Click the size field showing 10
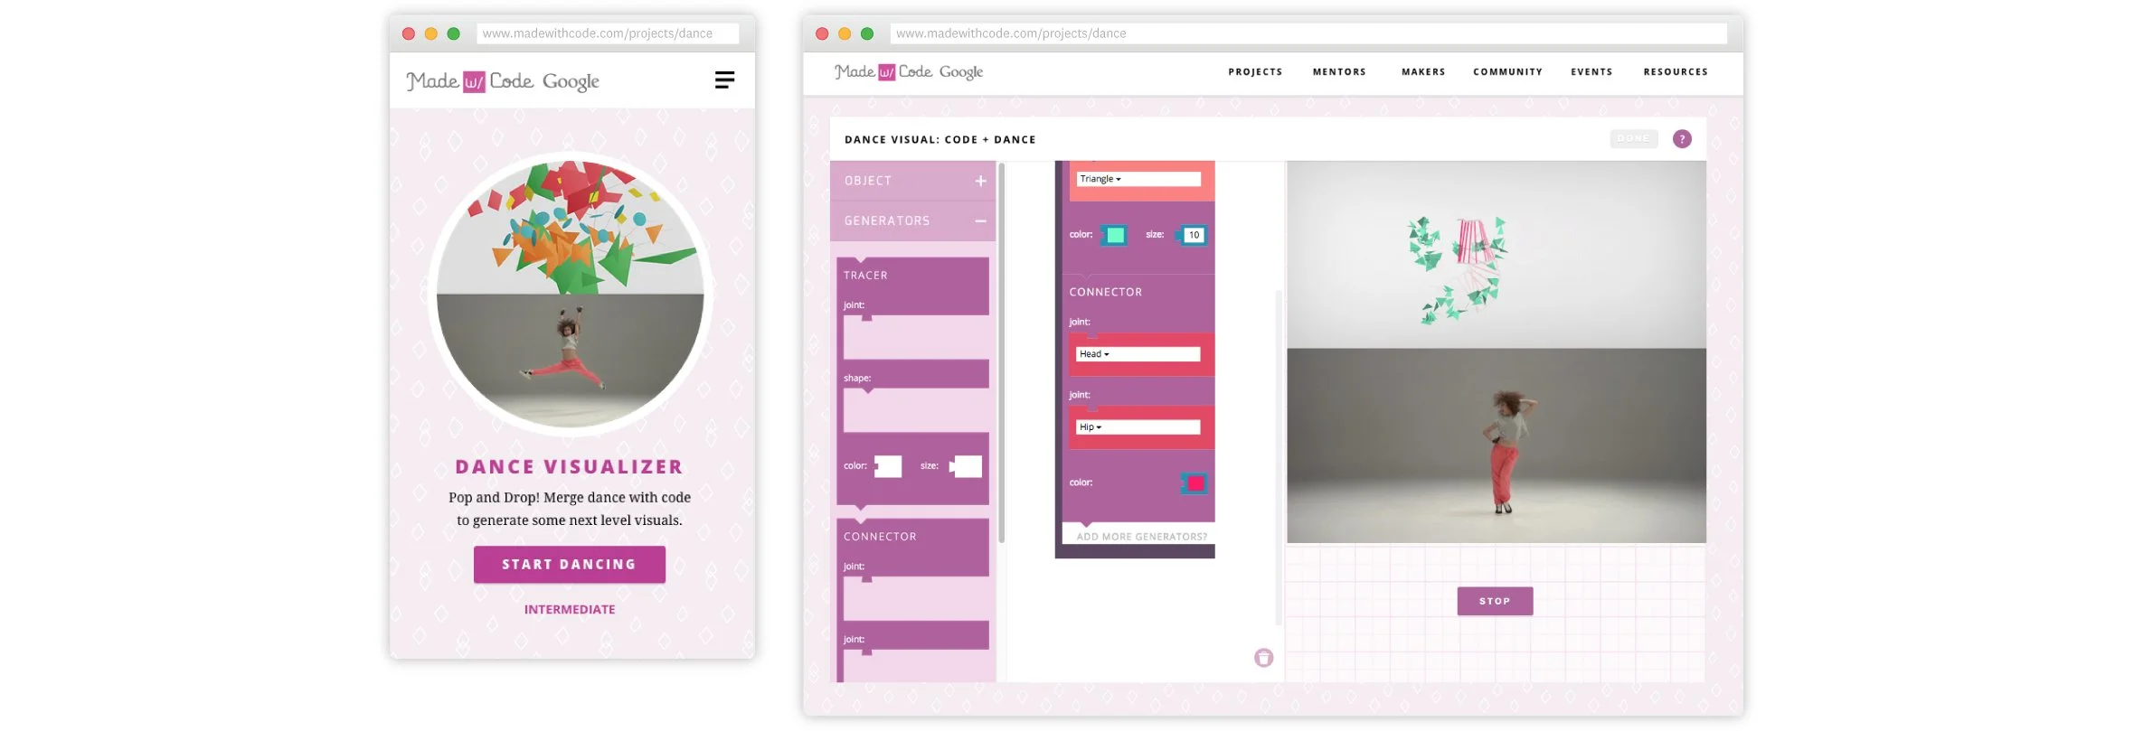Image resolution: width=2134 pixels, height=731 pixels. pos(1194,235)
